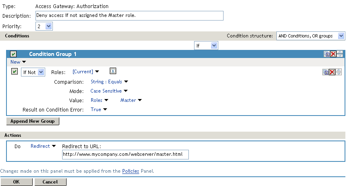The image size is (347, 186).
Task: Follow the Policies panel link
Action: pyautogui.click(x=131, y=171)
